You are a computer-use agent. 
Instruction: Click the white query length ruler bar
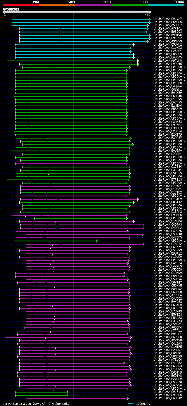point(77,12)
